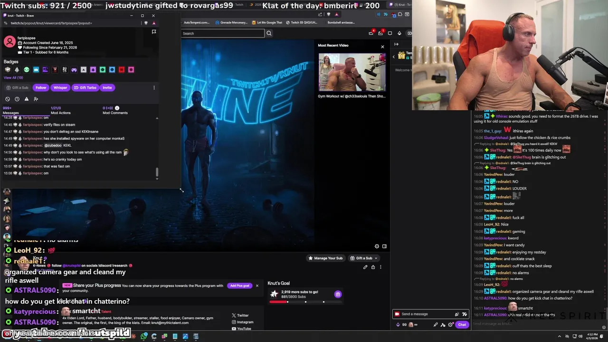The height and width of the screenshot is (342, 608).
Task: Open the viewer card three-dot options menu
Action: (x=154, y=87)
